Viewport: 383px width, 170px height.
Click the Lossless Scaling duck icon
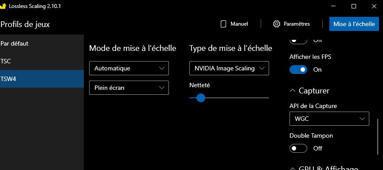pyautogui.click(x=3, y=6)
